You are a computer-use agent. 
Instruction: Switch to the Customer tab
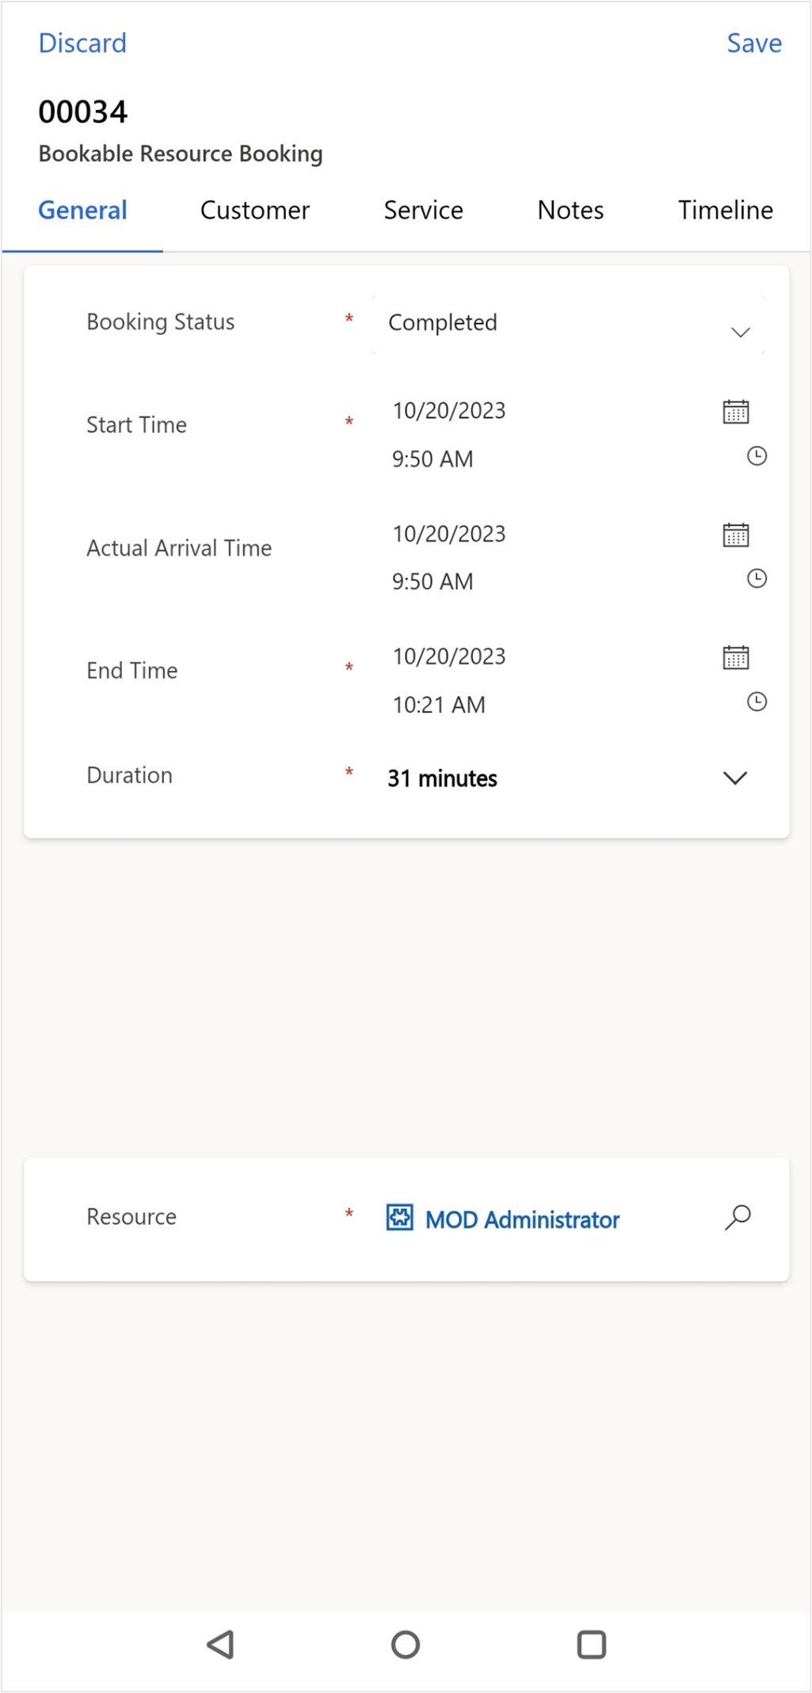(x=254, y=211)
